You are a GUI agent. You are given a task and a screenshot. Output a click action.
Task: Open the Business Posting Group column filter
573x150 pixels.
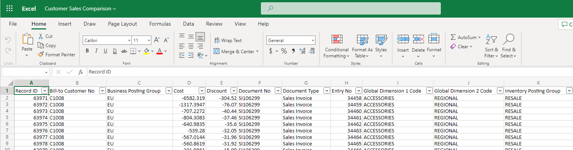coord(168,91)
